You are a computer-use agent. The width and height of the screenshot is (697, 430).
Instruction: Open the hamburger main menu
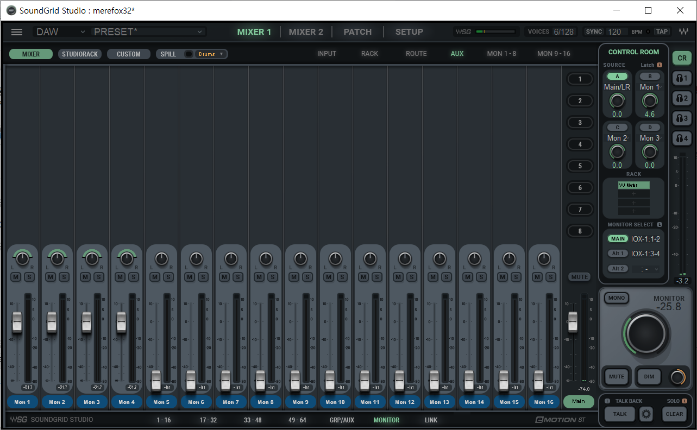[x=17, y=32]
